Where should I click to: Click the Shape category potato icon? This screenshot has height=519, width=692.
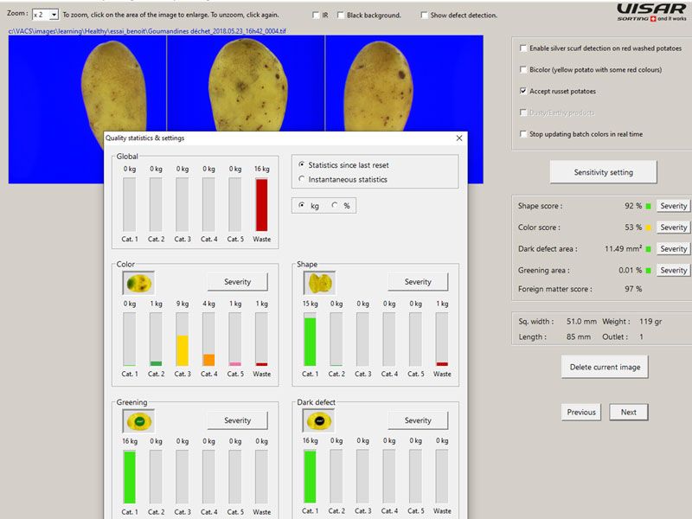click(x=319, y=282)
